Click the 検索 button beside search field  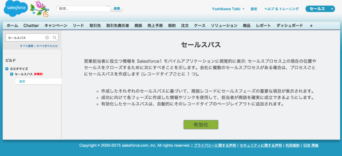click(117, 9)
